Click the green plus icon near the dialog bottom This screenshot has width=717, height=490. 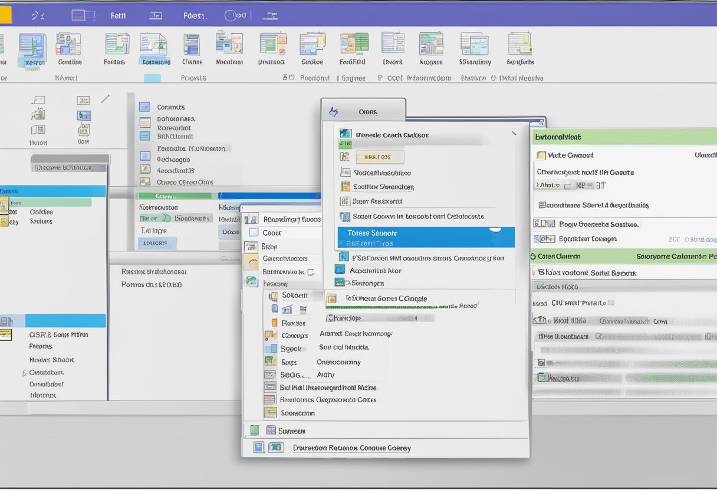click(x=255, y=430)
